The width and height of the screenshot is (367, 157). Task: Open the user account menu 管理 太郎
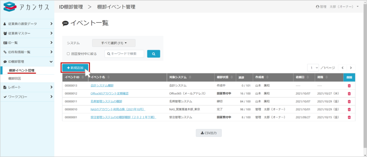click(338, 7)
